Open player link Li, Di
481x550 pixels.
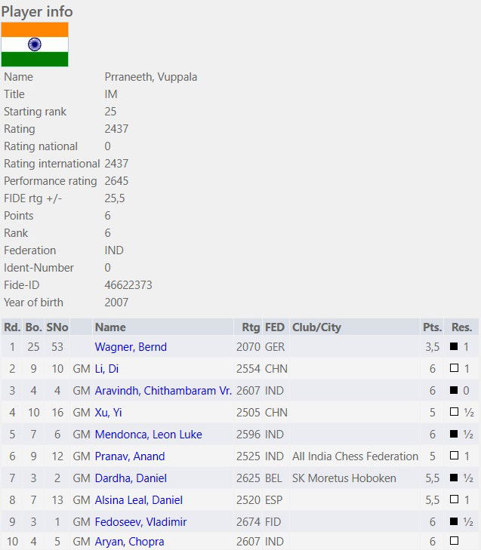point(106,369)
